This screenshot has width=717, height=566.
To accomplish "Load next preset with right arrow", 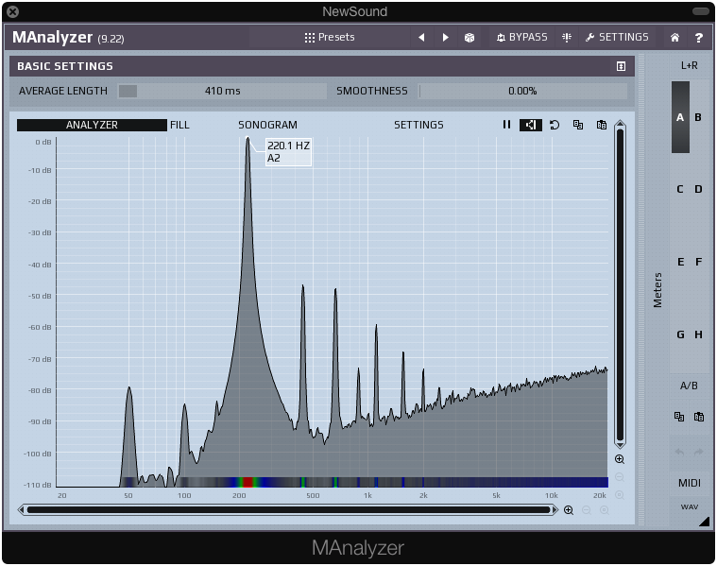I will (445, 37).
